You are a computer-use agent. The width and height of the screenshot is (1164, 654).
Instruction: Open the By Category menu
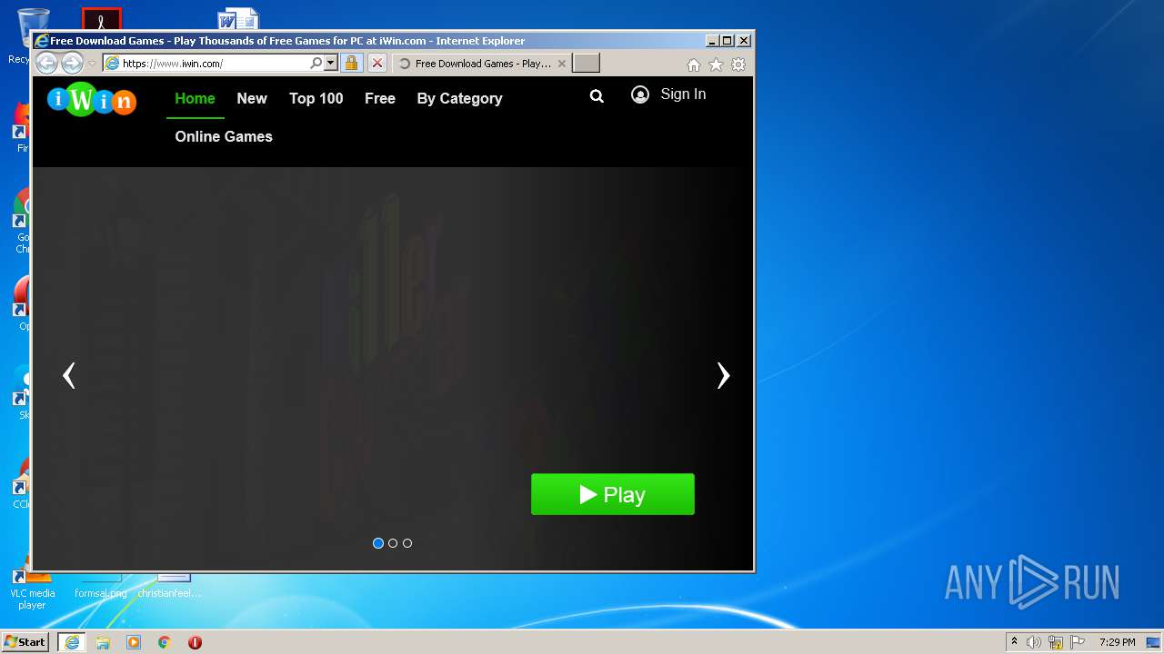point(459,98)
